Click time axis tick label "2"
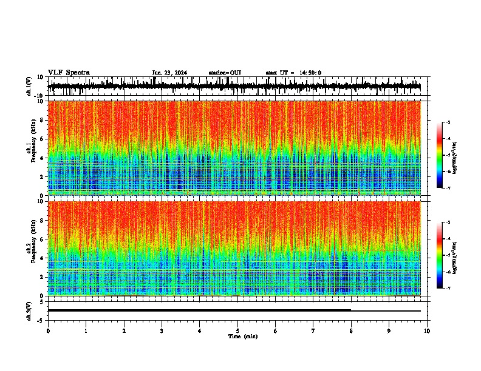 point(124,331)
